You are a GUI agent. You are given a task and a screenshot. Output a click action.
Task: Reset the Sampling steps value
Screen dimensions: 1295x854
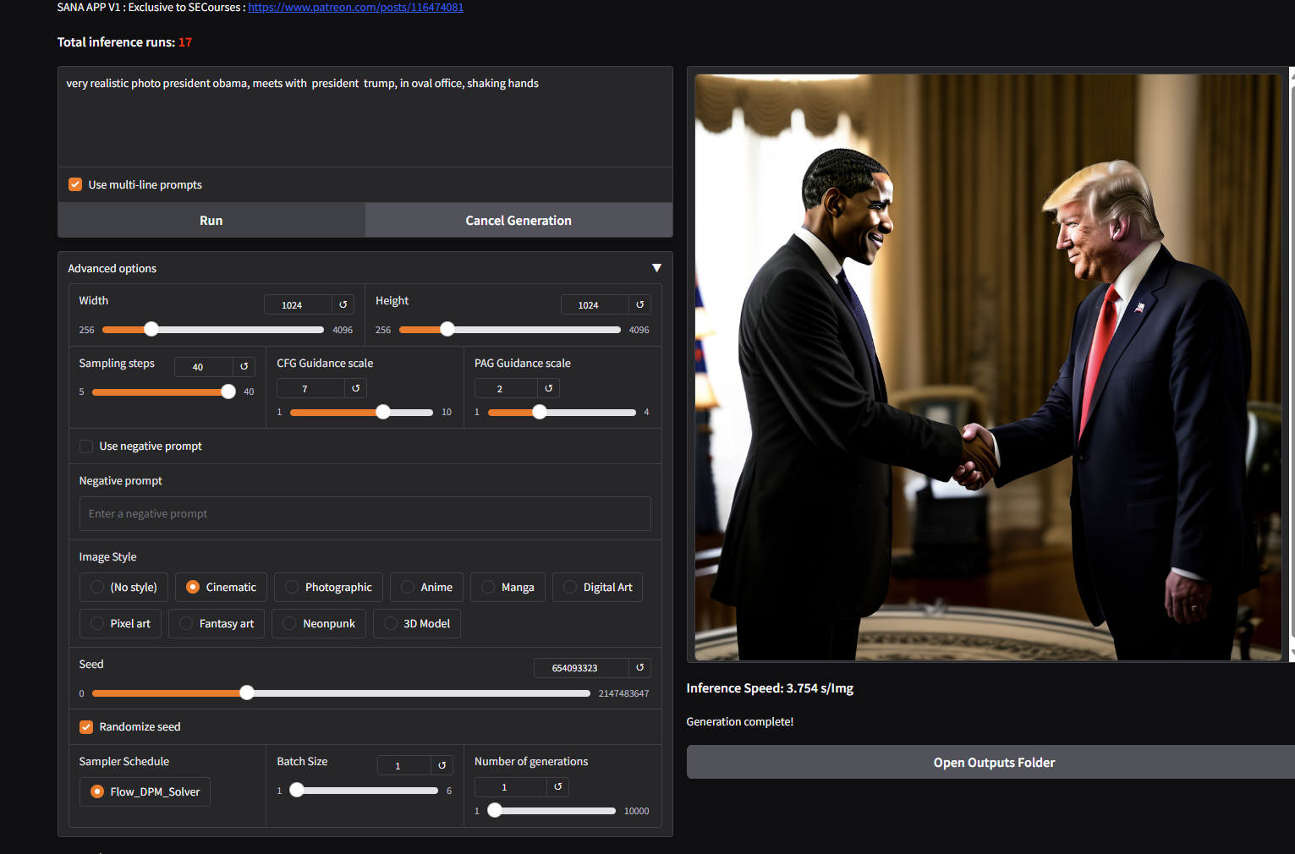244,366
